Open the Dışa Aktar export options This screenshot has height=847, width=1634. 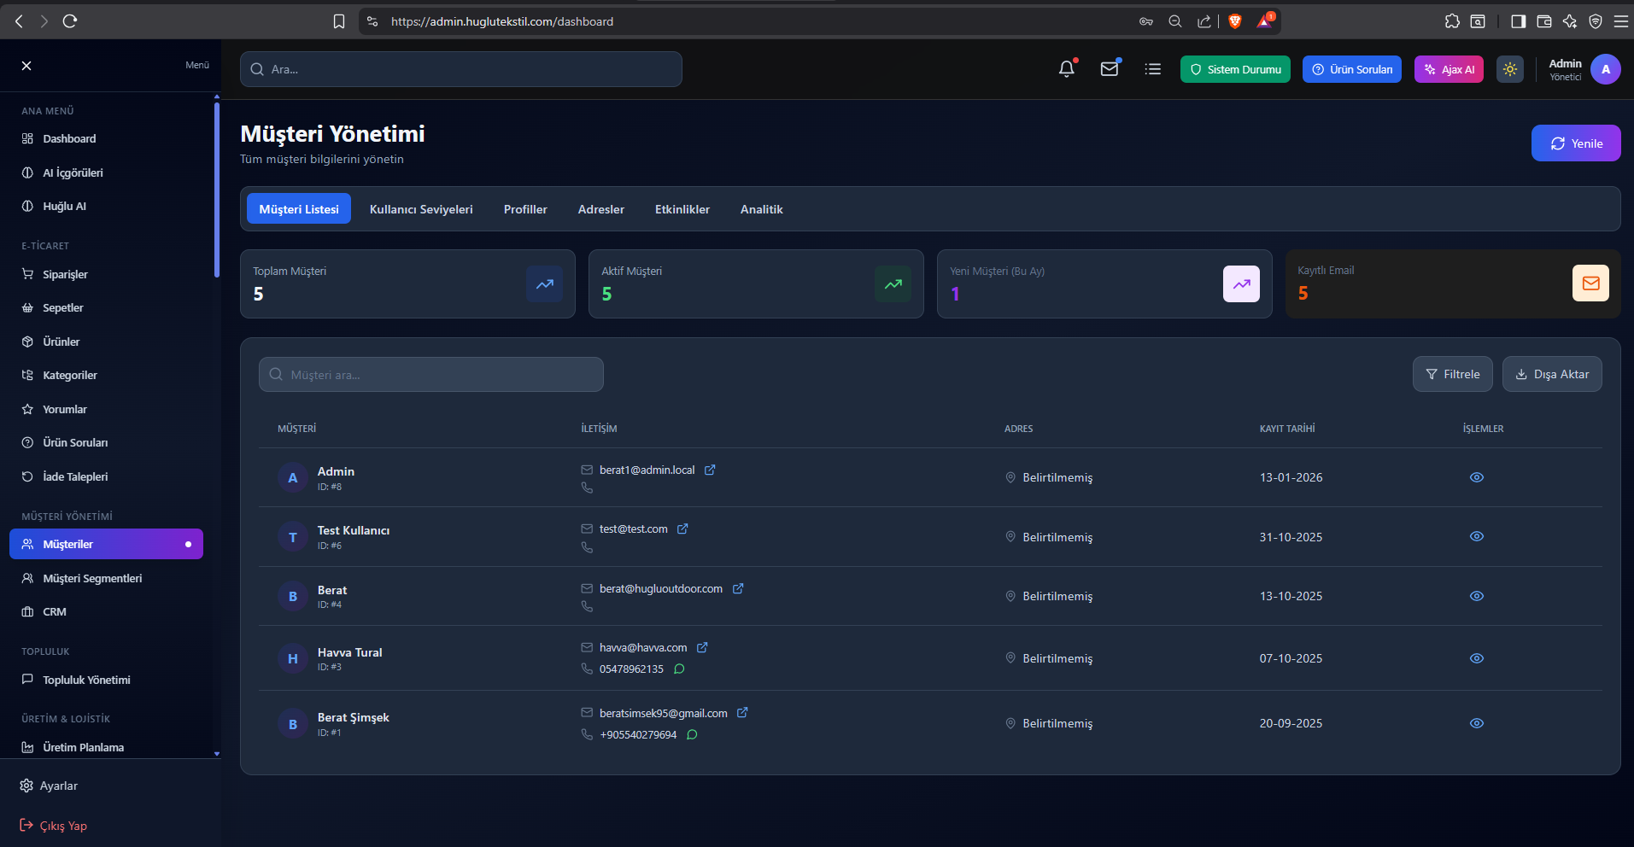tap(1551, 374)
